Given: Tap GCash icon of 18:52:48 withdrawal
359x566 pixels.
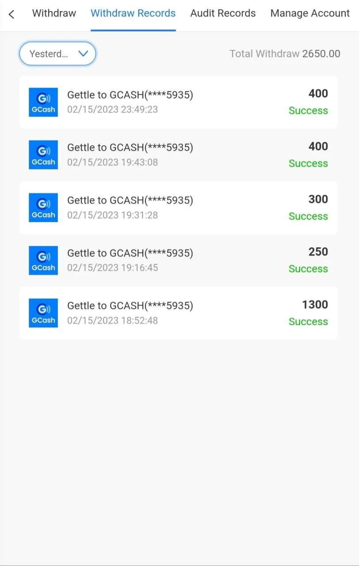Looking at the screenshot, I should pyautogui.click(x=43, y=313).
